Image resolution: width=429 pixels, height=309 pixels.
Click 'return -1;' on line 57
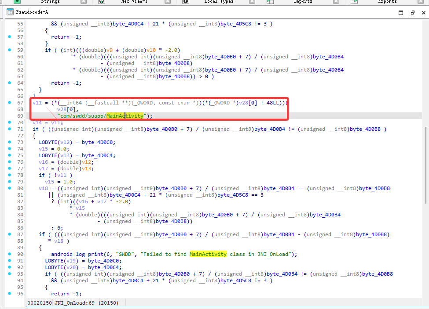[x=66, y=37]
